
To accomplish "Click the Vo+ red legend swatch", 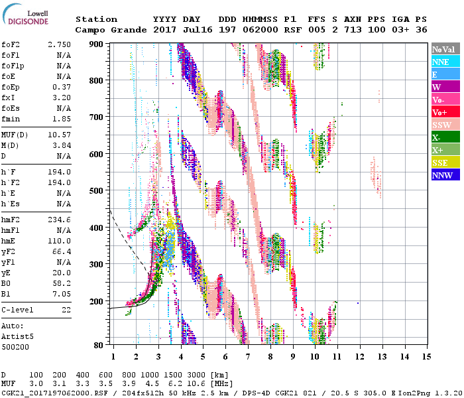I will pyautogui.click(x=445, y=112).
